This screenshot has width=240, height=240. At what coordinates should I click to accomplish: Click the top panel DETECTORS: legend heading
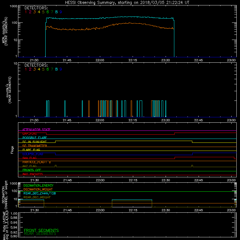click(x=36, y=8)
